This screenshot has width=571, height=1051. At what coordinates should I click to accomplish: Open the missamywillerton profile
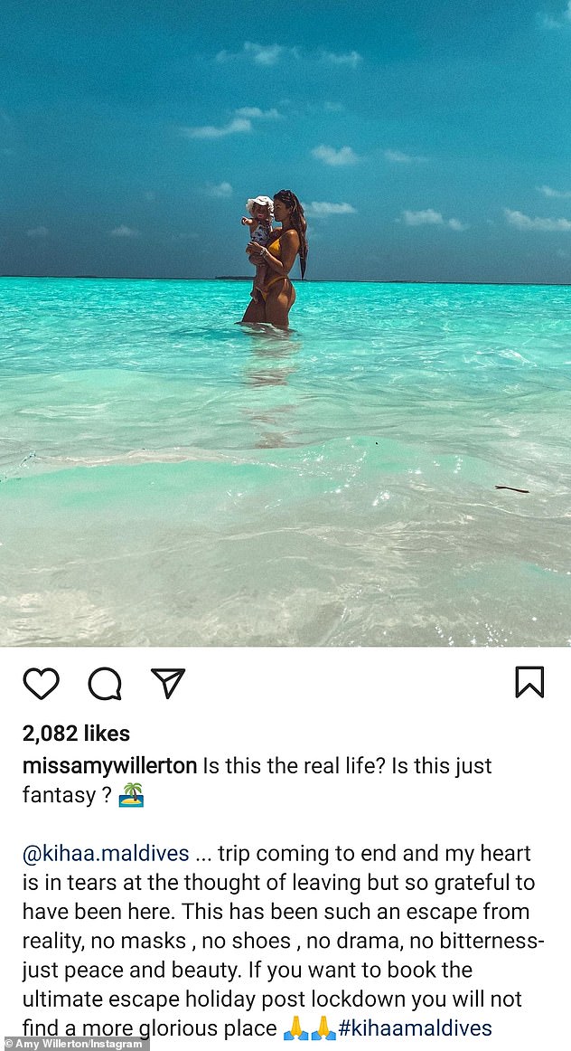click(110, 765)
